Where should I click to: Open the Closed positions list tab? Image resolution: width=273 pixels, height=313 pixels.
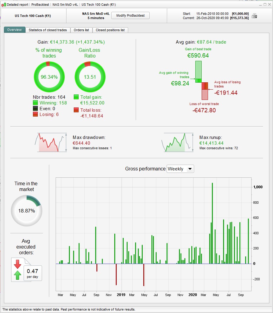[x=110, y=30]
